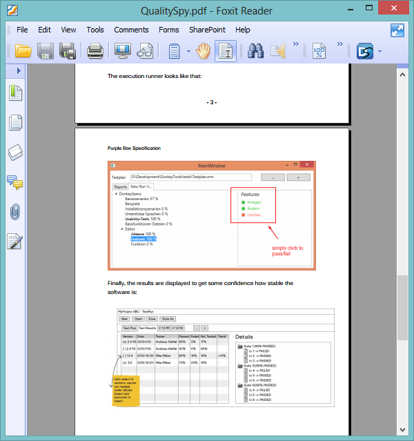The image size is (414, 441).
Task: Open the Signatures panel icon
Action: 15,242
